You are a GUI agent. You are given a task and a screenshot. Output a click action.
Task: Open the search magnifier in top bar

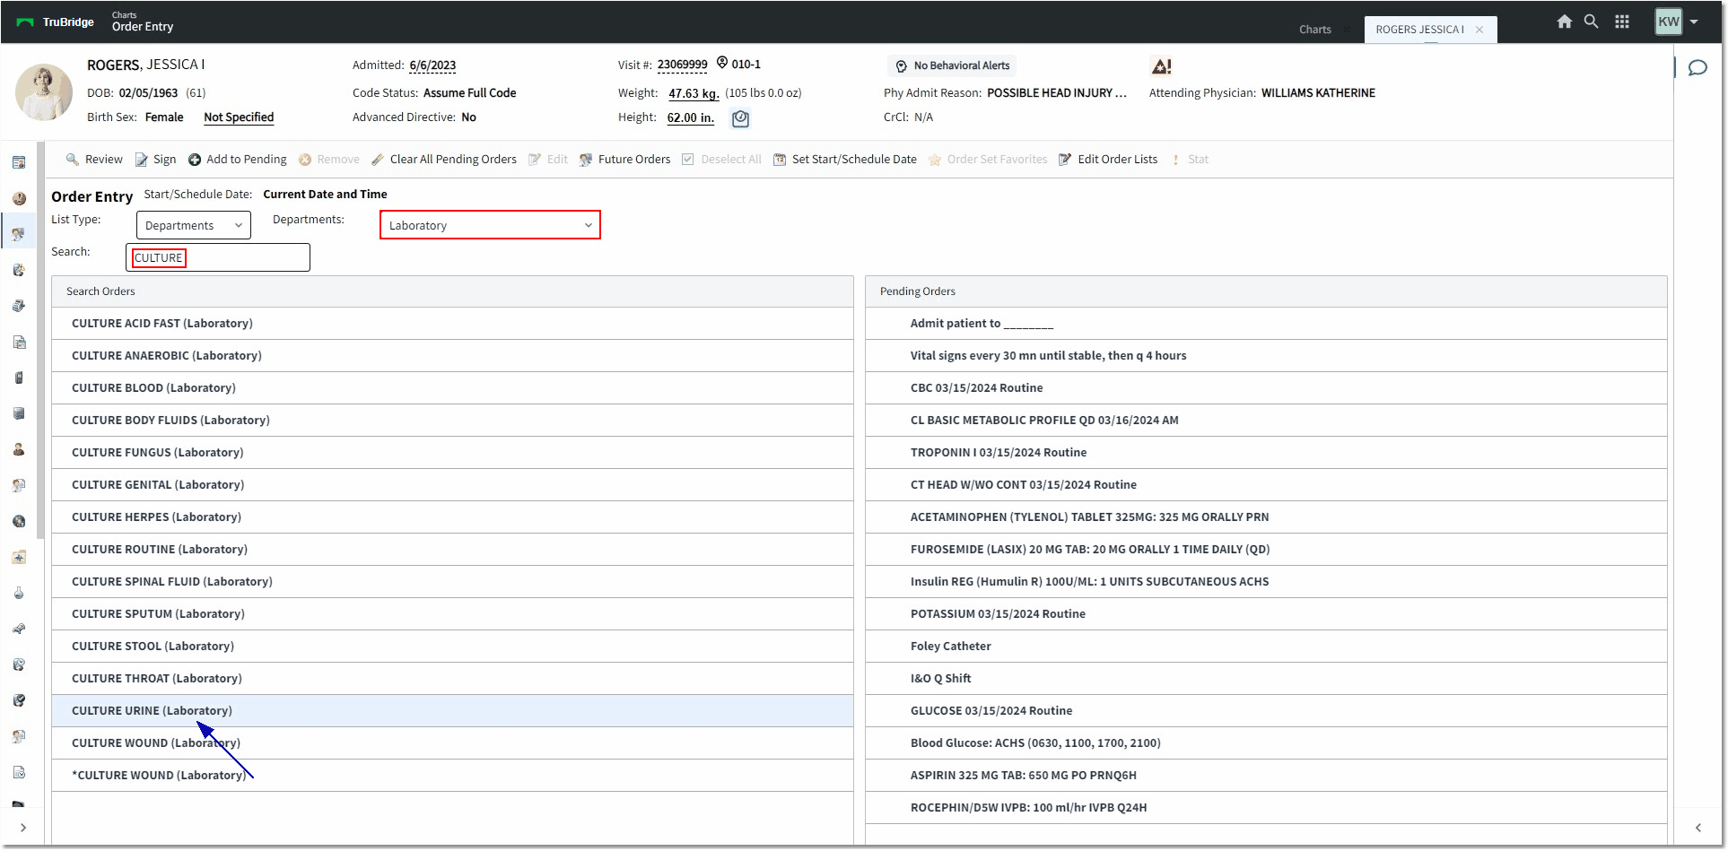click(x=1591, y=22)
